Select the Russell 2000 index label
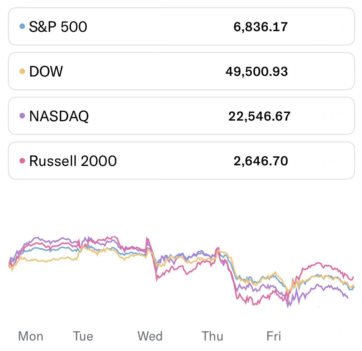 pyautogui.click(x=73, y=161)
